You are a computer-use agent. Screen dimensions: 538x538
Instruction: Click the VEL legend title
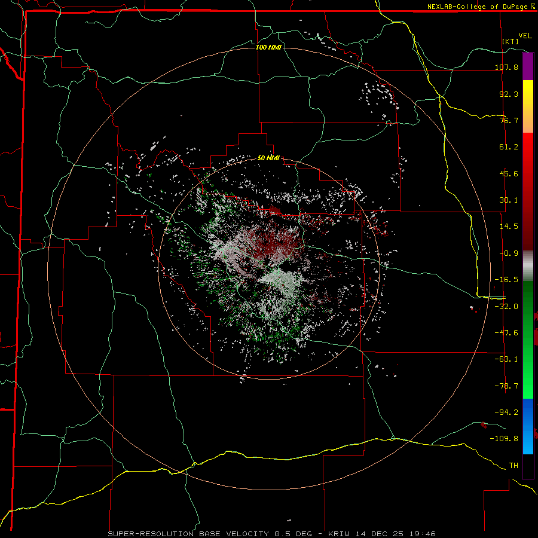(525, 36)
